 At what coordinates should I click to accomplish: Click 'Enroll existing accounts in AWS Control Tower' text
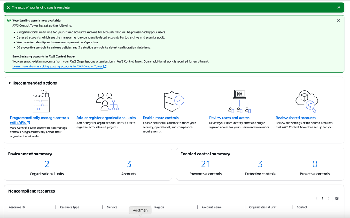(44, 57)
